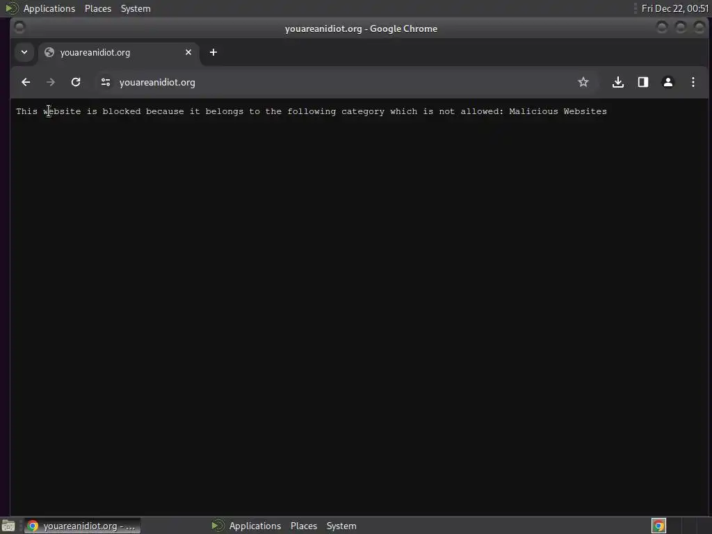Viewport: 712px width, 534px height.
Task: Expand the tab search dropdown
Action: pos(24,52)
